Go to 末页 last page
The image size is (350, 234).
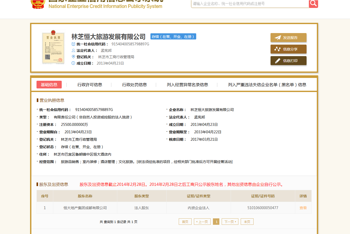coord(247,222)
